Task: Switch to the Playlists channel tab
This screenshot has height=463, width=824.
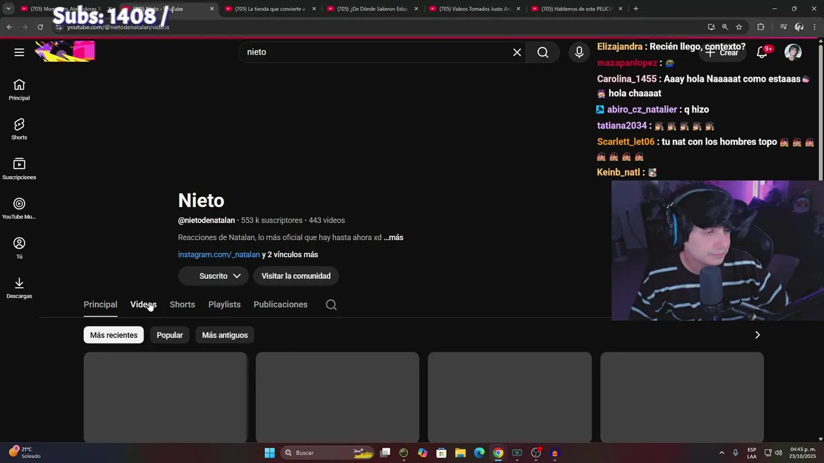Action: click(225, 305)
